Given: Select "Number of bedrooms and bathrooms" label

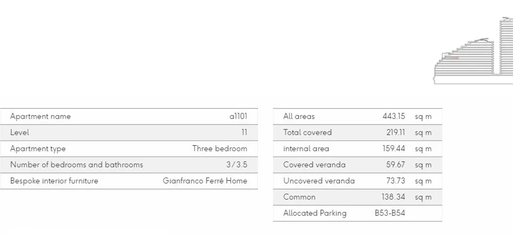Looking at the screenshot, I should pyautogui.click(x=77, y=165).
